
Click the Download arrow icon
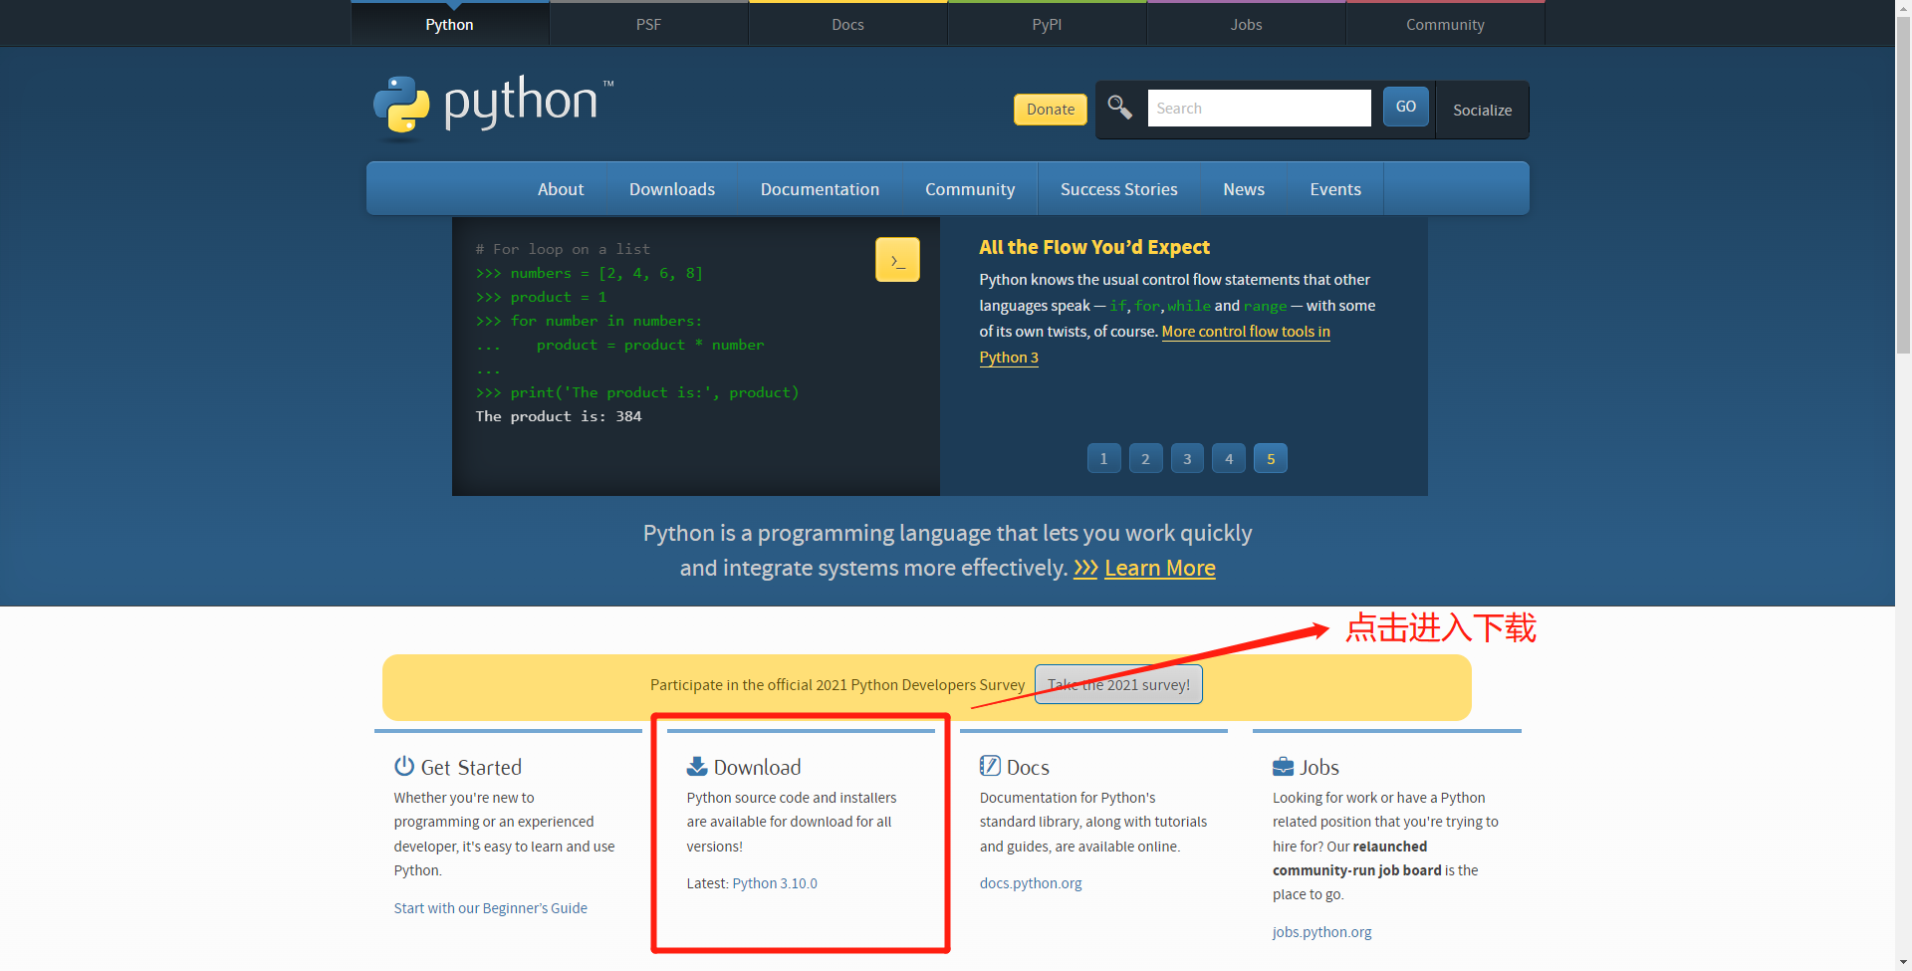[x=697, y=766]
